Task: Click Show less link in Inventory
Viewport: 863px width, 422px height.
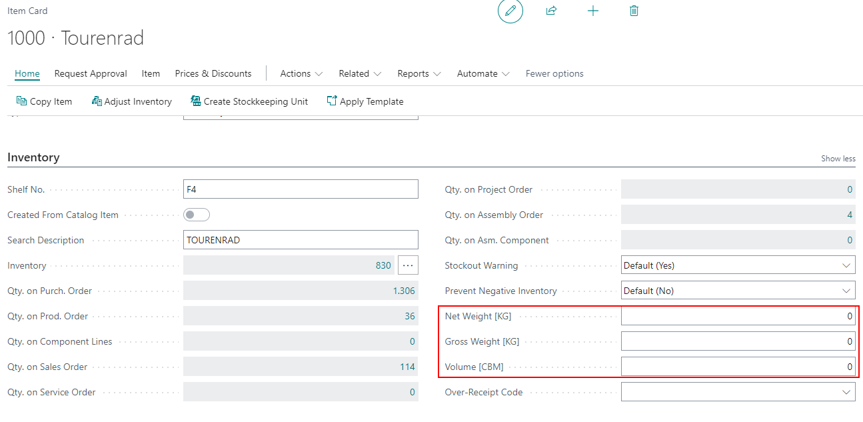Action: [x=838, y=159]
